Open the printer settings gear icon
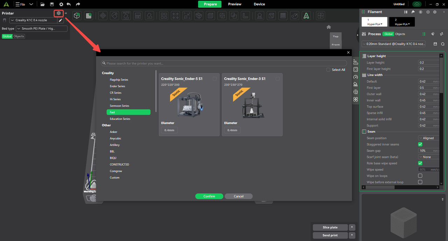Screen dimensions: 448x241 [x=59, y=13]
